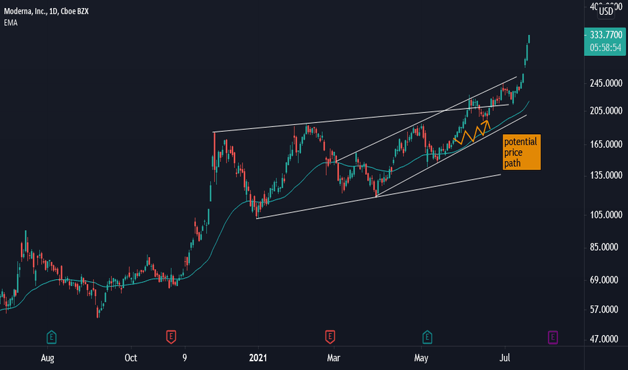This screenshot has width=628, height=370.
Task: Click the 165.0000 price axis label
Action: coord(606,145)
